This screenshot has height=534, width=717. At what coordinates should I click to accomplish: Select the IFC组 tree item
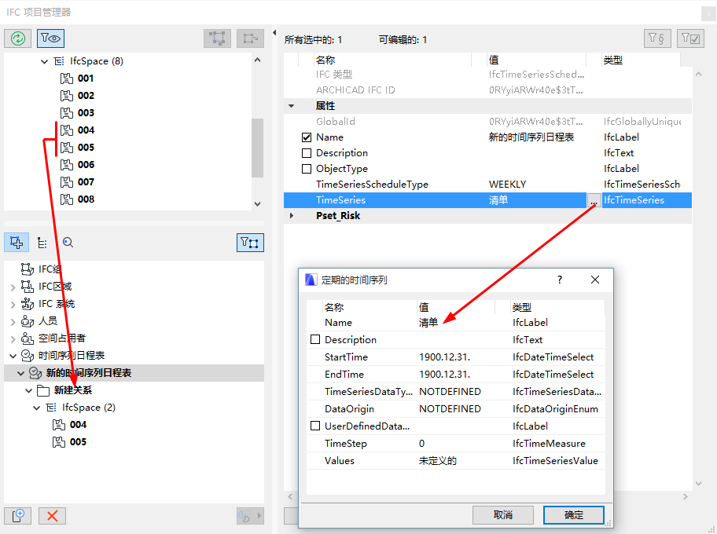pos(50,269)
